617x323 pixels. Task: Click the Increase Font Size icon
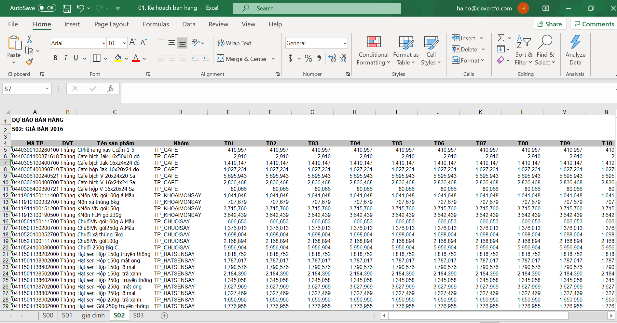coord(133,42)
